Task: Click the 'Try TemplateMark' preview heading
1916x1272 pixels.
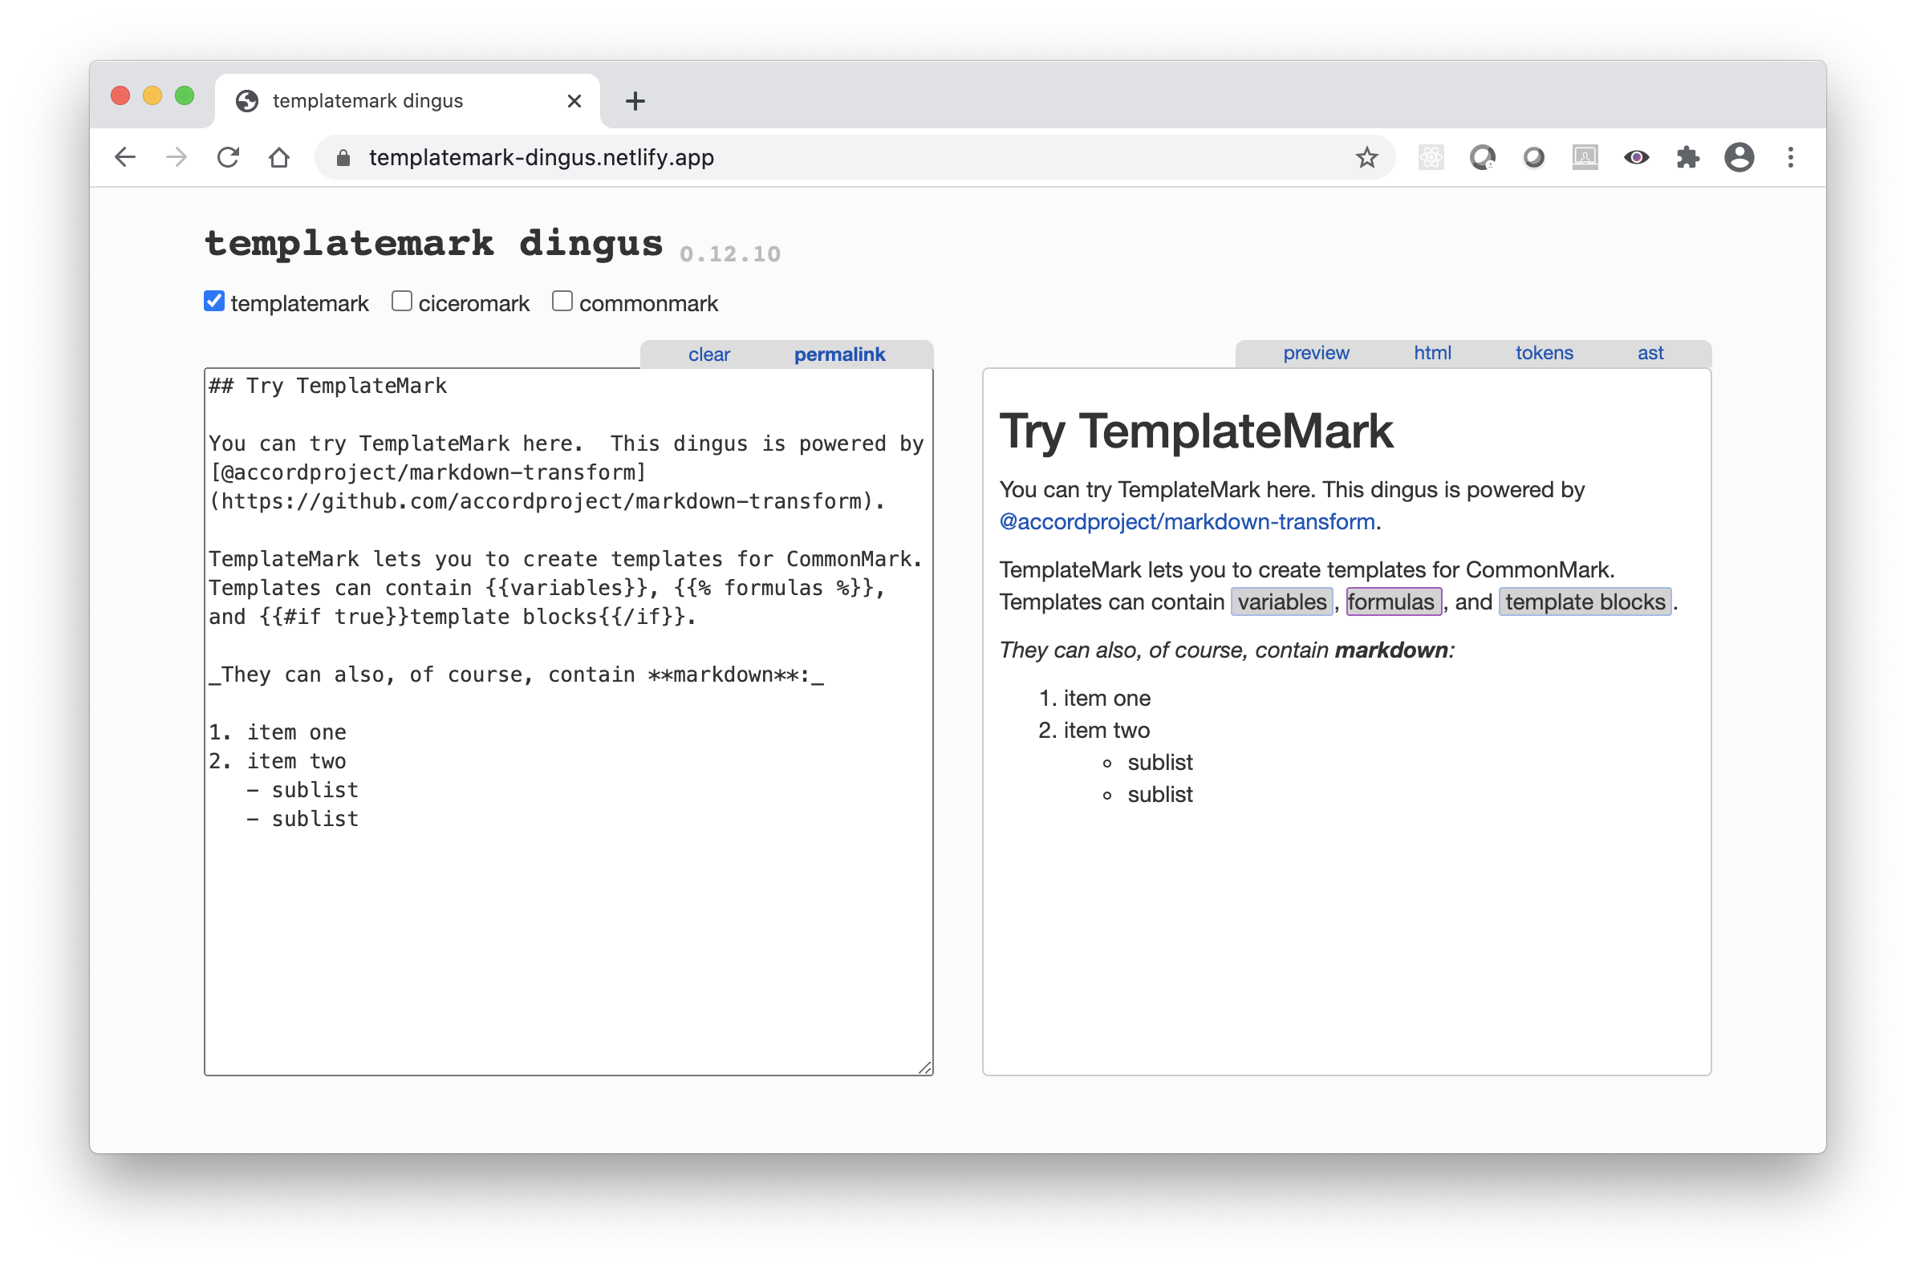Action: coord(1195,431)
